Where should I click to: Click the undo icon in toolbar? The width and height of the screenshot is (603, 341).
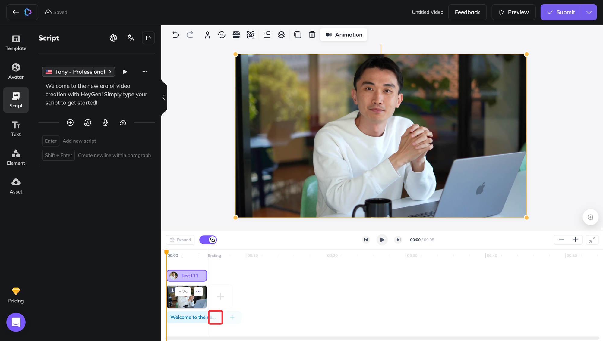(x=176, y=34)
